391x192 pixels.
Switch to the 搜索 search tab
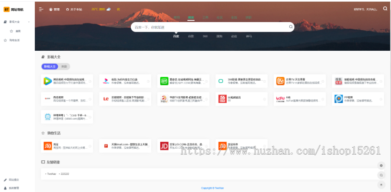[x=191, y=18]
